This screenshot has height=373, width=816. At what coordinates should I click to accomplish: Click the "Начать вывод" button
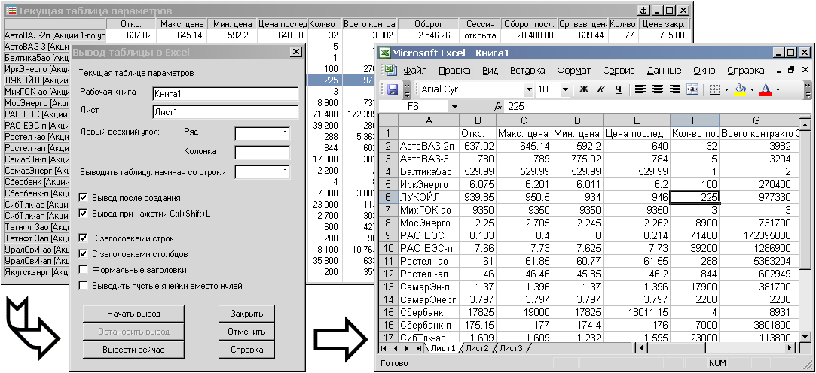134,314
